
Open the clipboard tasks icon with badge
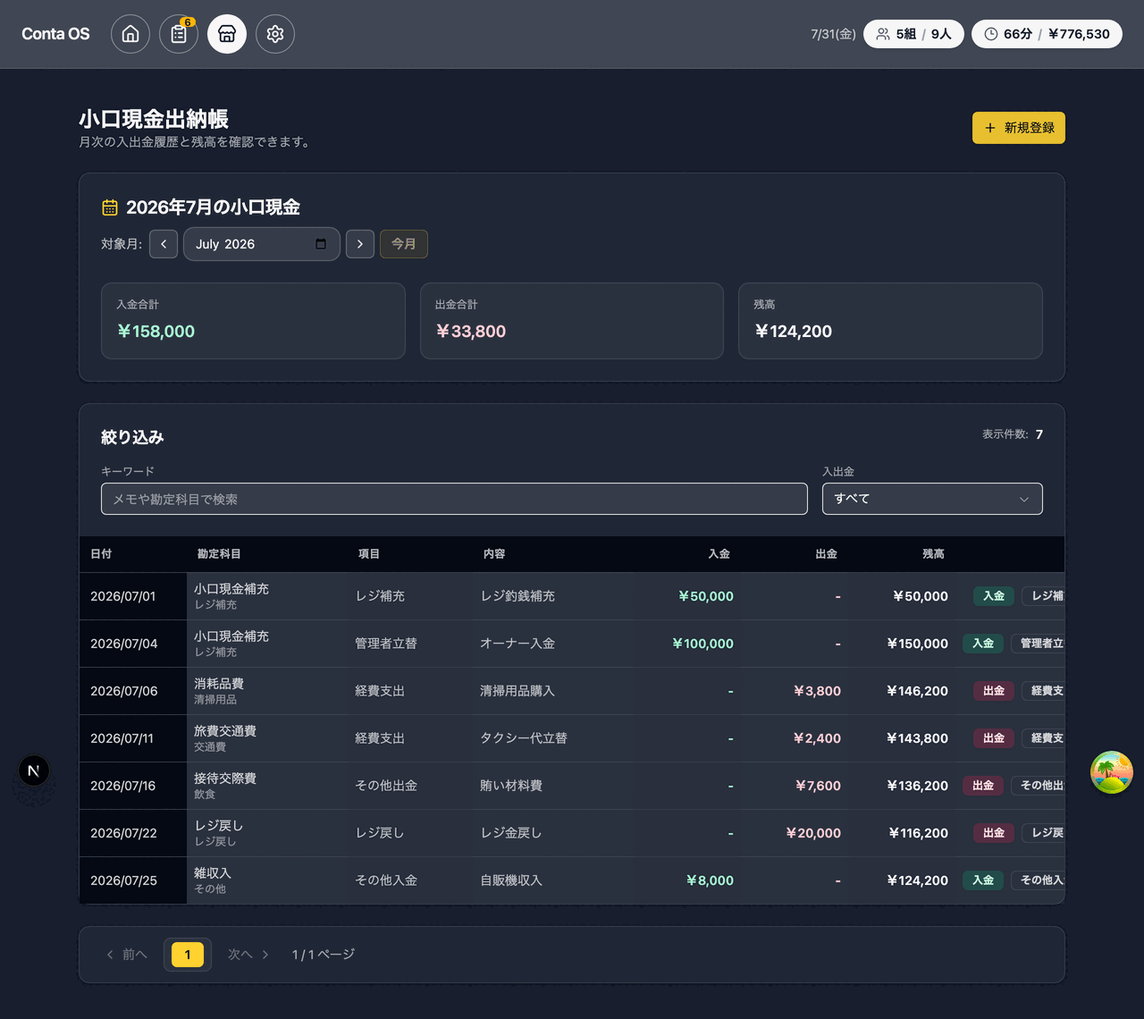[x=179, y=34]
